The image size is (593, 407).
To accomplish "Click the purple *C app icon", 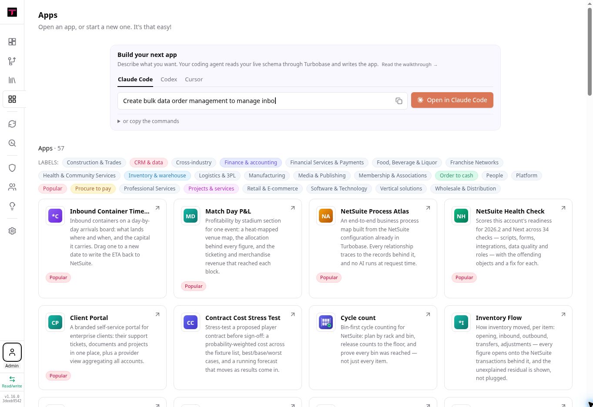I will [55, 216].
